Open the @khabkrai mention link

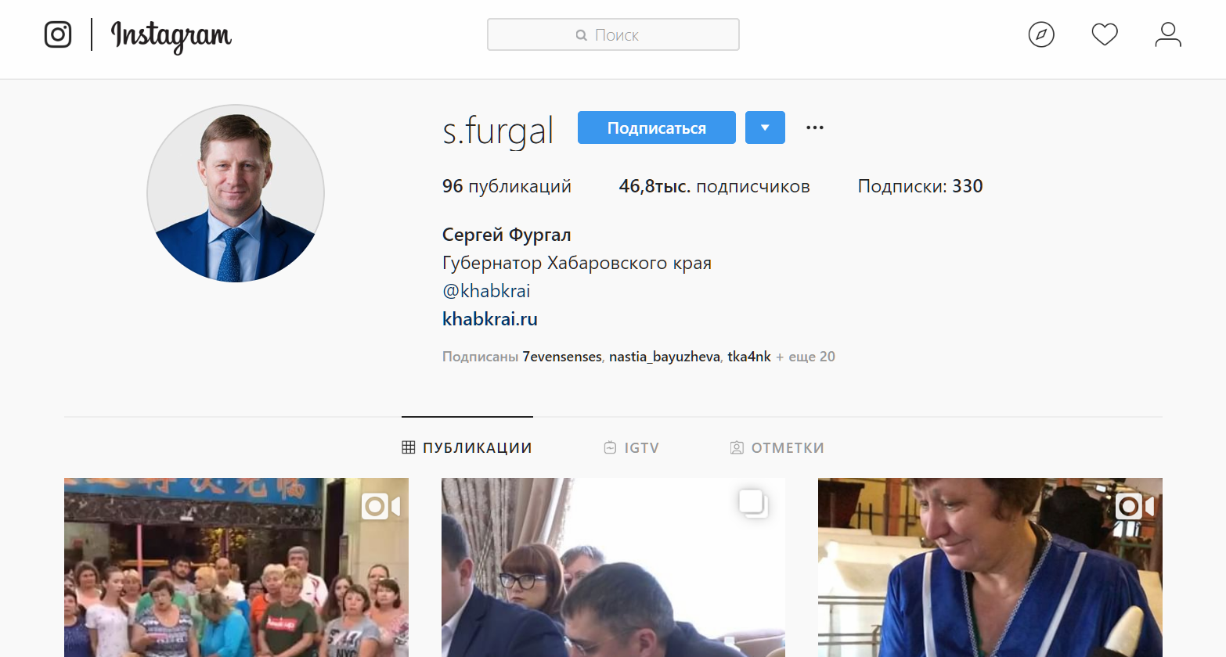pyautogui.click(x=486, y=291)
